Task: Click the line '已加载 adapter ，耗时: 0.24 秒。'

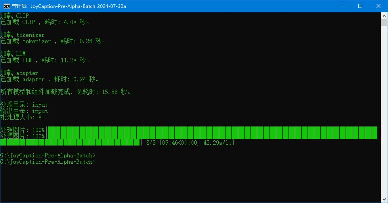Action: click(x=50, y=79)
